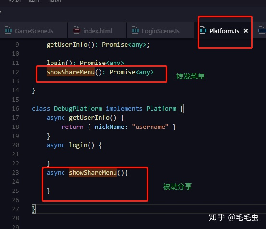Click the opening brace on line 16
Image resolution: width=266 pixels, height=229 pixels.
[x=182, y=109]
